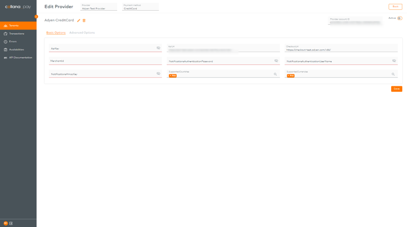407x227 pixels.
Task: Open the Tenants section in the sidebar
Action: [18, 26]
